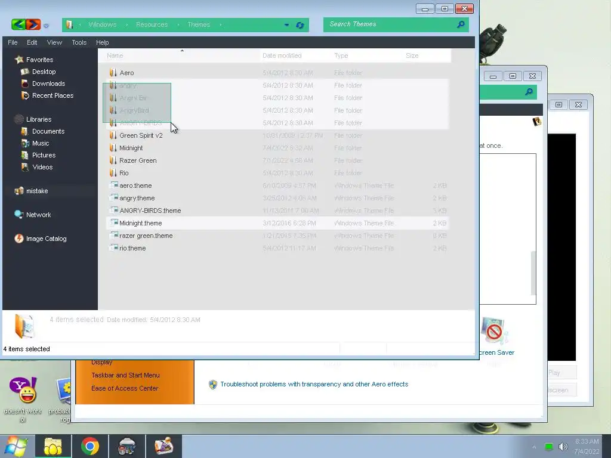
Task: Select the ANGRY-BIRDS folder row
Action: click(x=277, y=123)
